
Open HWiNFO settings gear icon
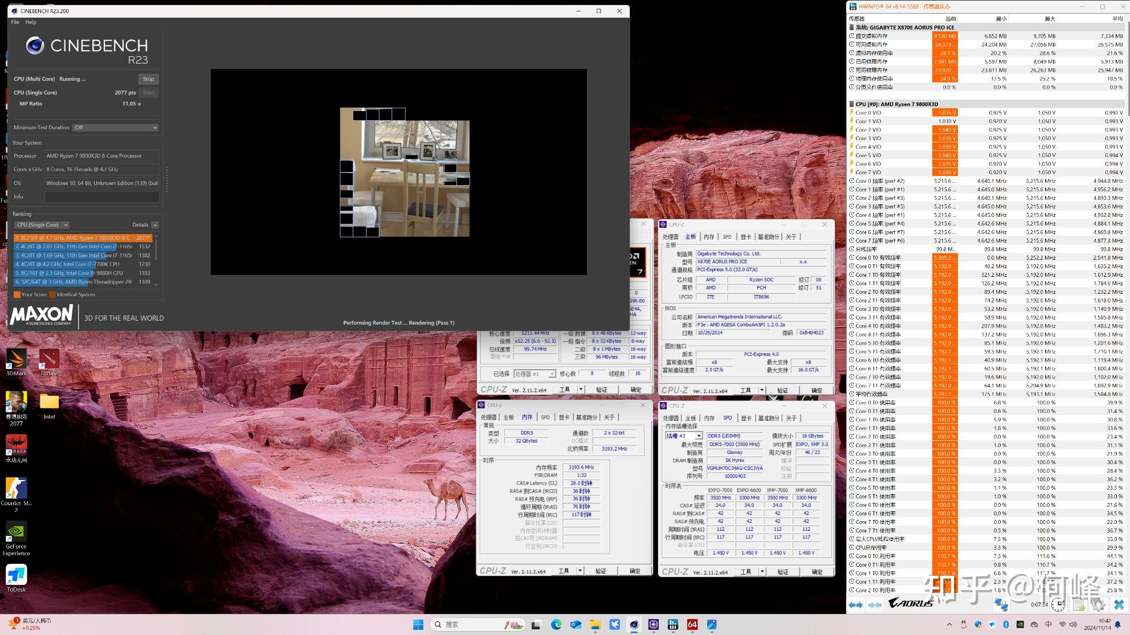coord(1099,605)
